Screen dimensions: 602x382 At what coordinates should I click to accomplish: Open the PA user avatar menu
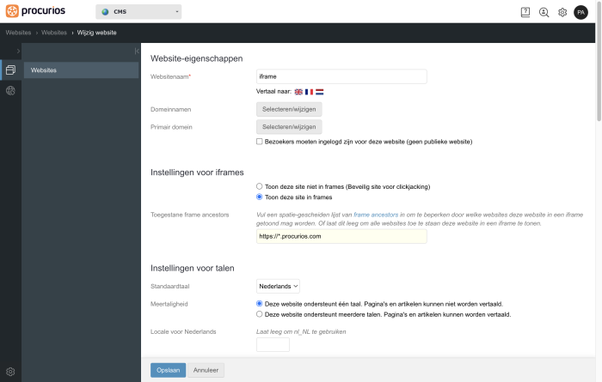point(580,12)
